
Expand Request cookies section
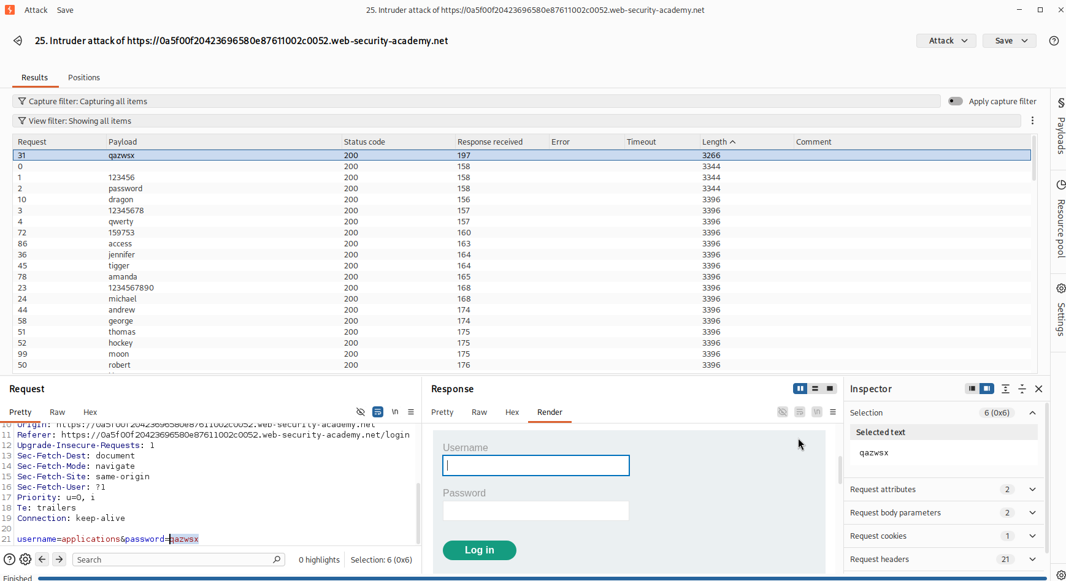pyautogui.click(x=1032, y=536)
